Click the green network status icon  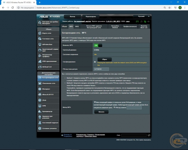[x=145, y=22]
